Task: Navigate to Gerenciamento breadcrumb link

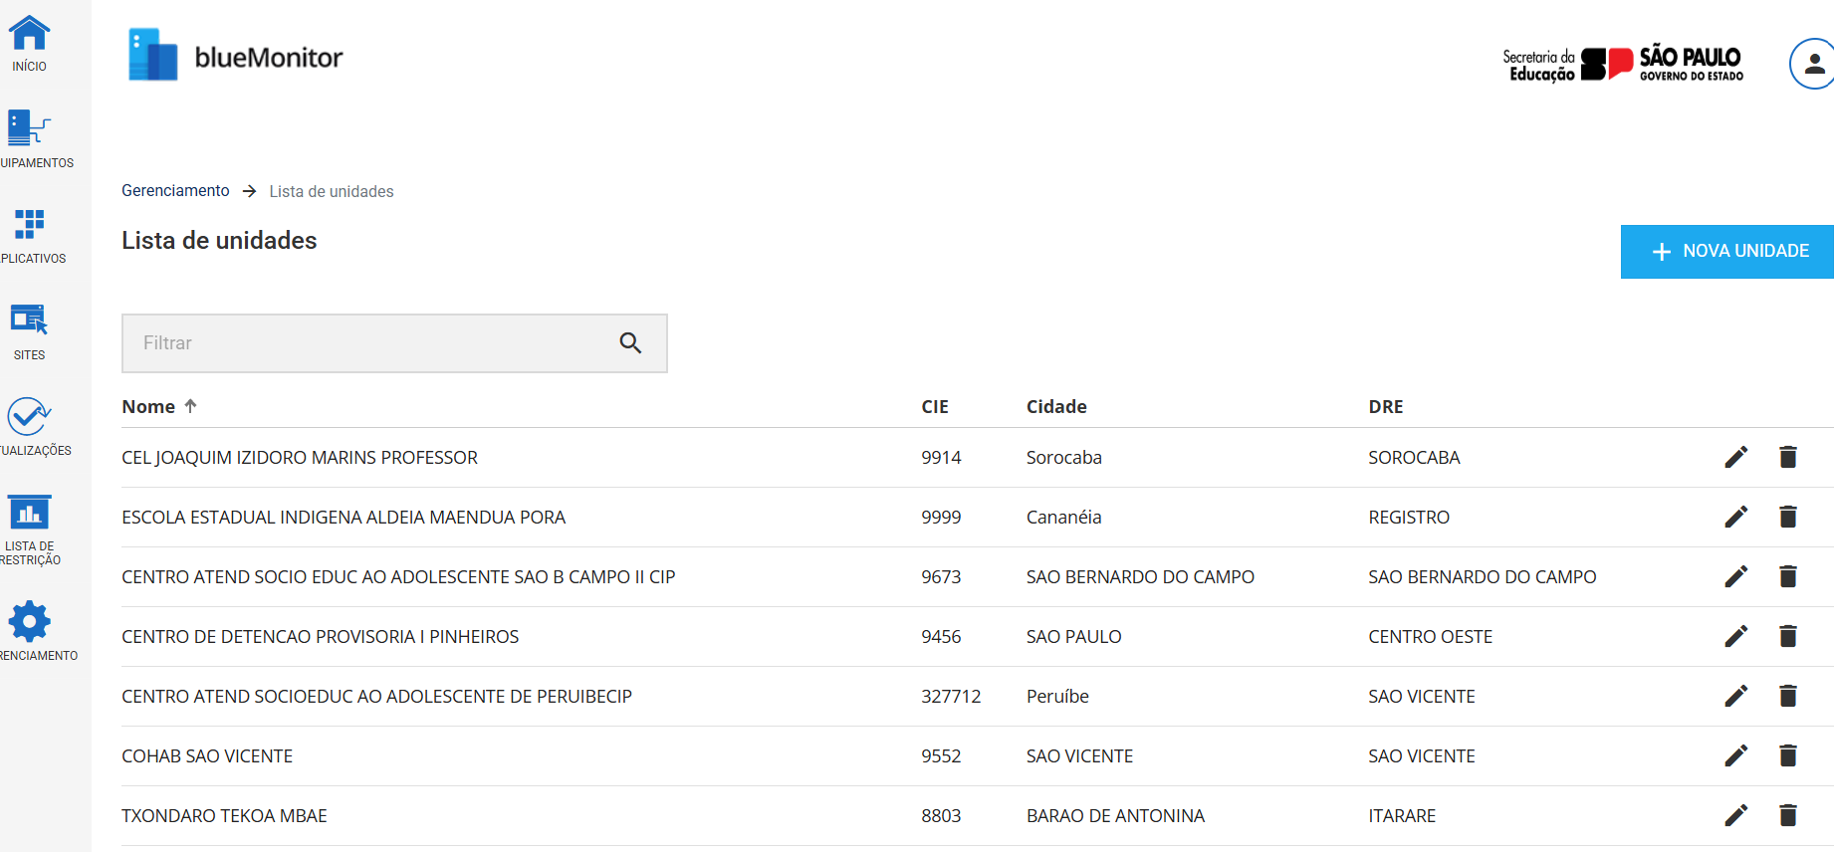Action: click(175, 191)
